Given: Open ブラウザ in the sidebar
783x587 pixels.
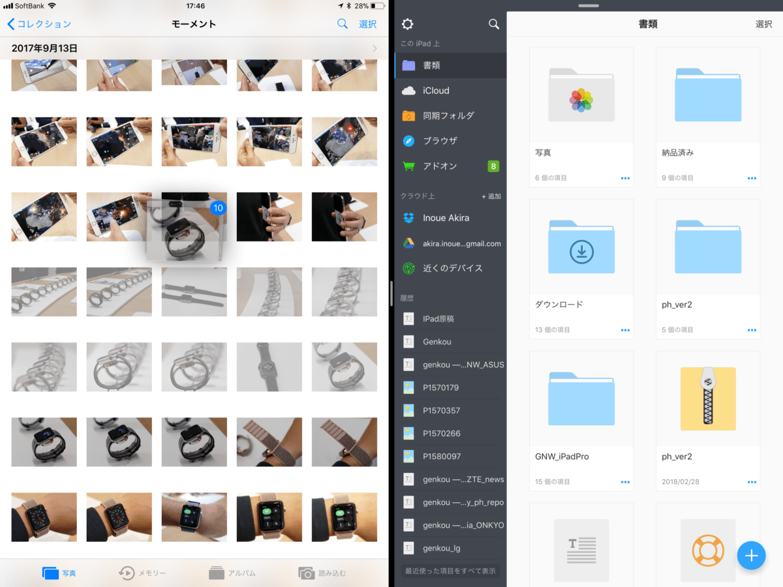Looking at the screenshot, I should [x=450, y=141].
